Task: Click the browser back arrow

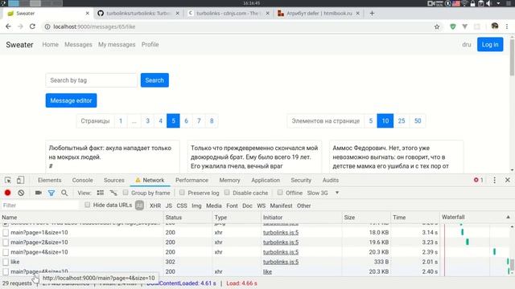Action: [x=8, y=26]
